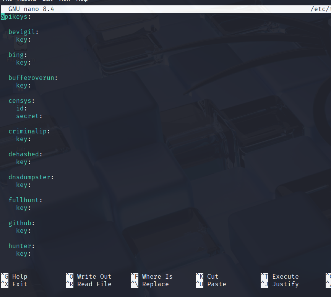The image size is (331, 297).
Task: Click the "key:" line under github
Action: coord(23,231)
